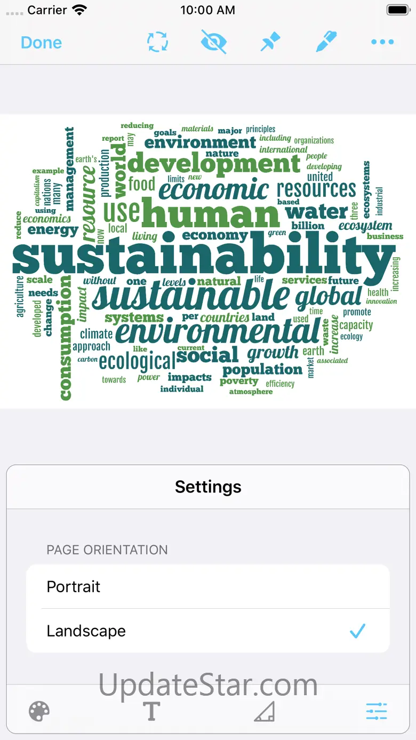
Task: Tap the refresh/regenerate arrows icon
Action: coord(158,42)
